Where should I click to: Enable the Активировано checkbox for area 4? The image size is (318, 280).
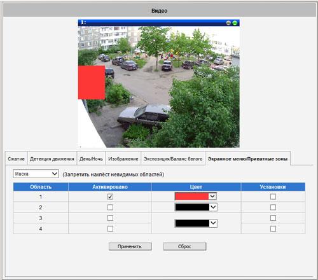point(110,228)
